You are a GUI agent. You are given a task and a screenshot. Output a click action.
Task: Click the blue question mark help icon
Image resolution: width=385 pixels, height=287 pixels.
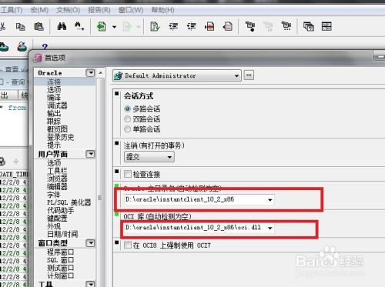[x=45, y=46]
